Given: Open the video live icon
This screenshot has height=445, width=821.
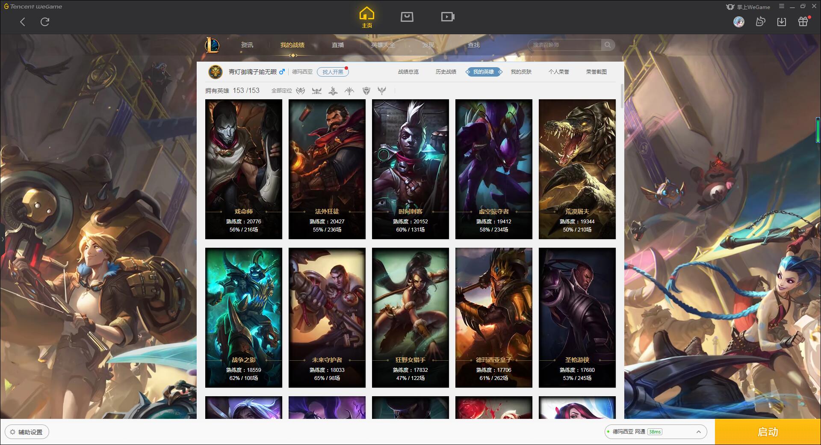Looking at the screenshot, I should click(x=448, y=17).
